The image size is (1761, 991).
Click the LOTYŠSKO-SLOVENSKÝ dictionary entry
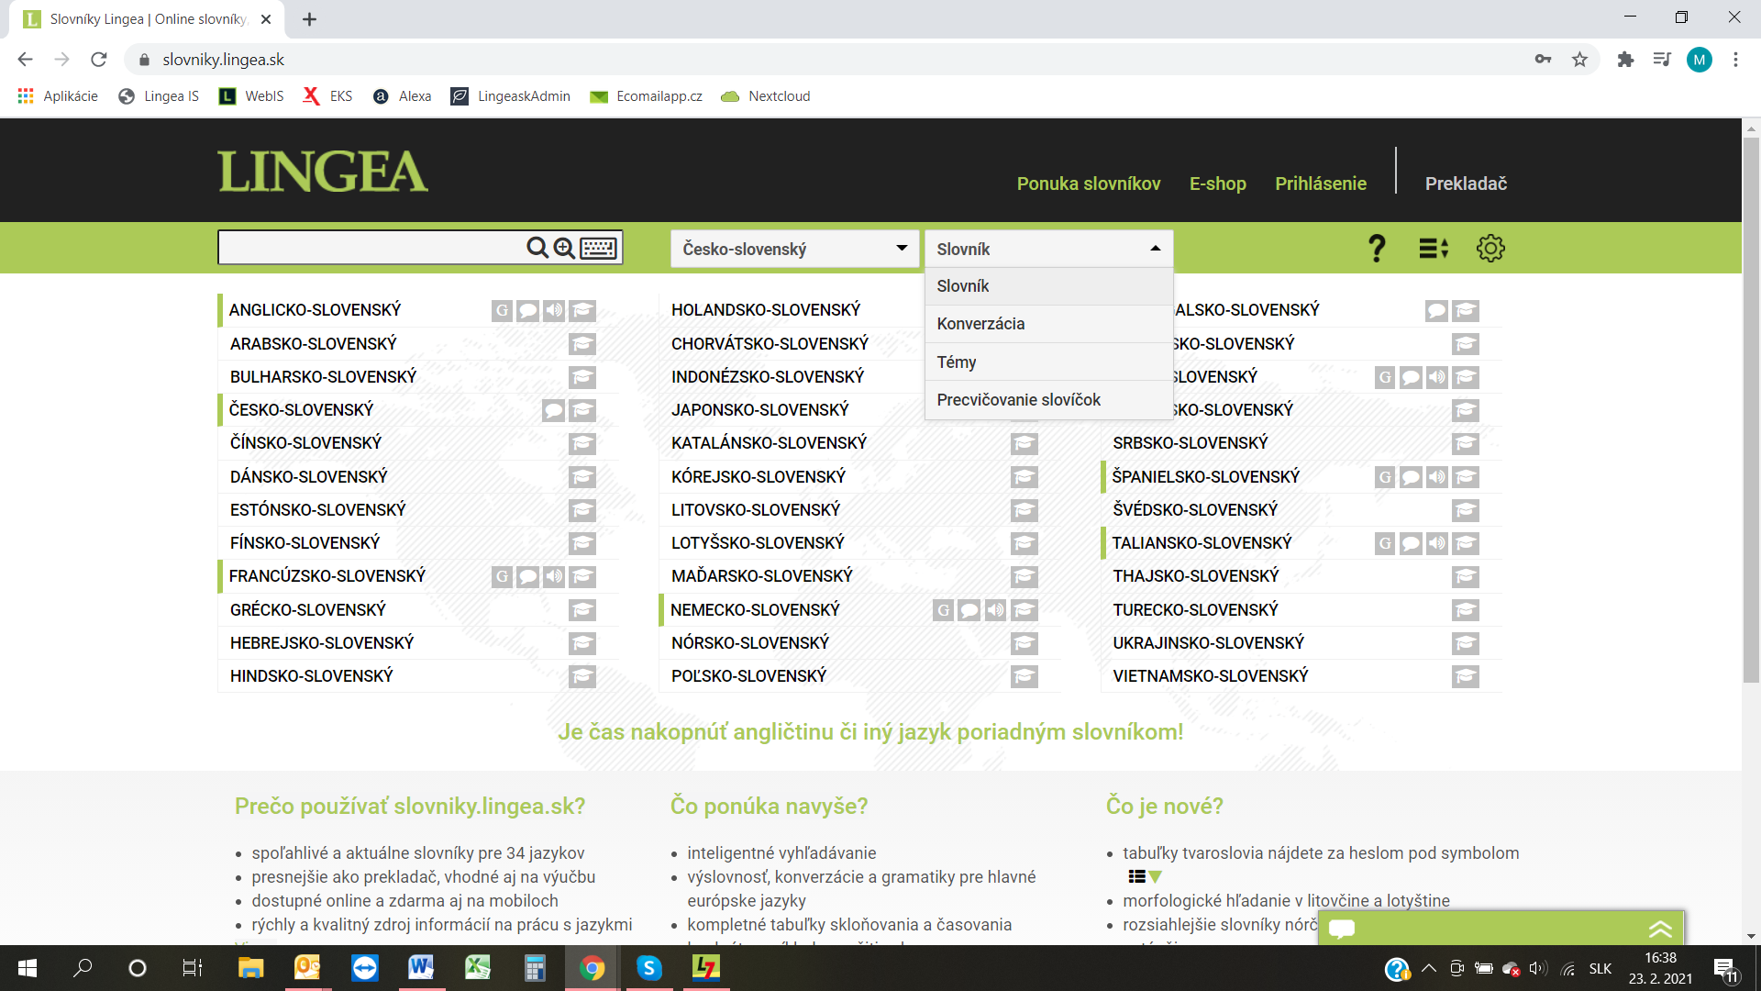click(x=758, y=543)
